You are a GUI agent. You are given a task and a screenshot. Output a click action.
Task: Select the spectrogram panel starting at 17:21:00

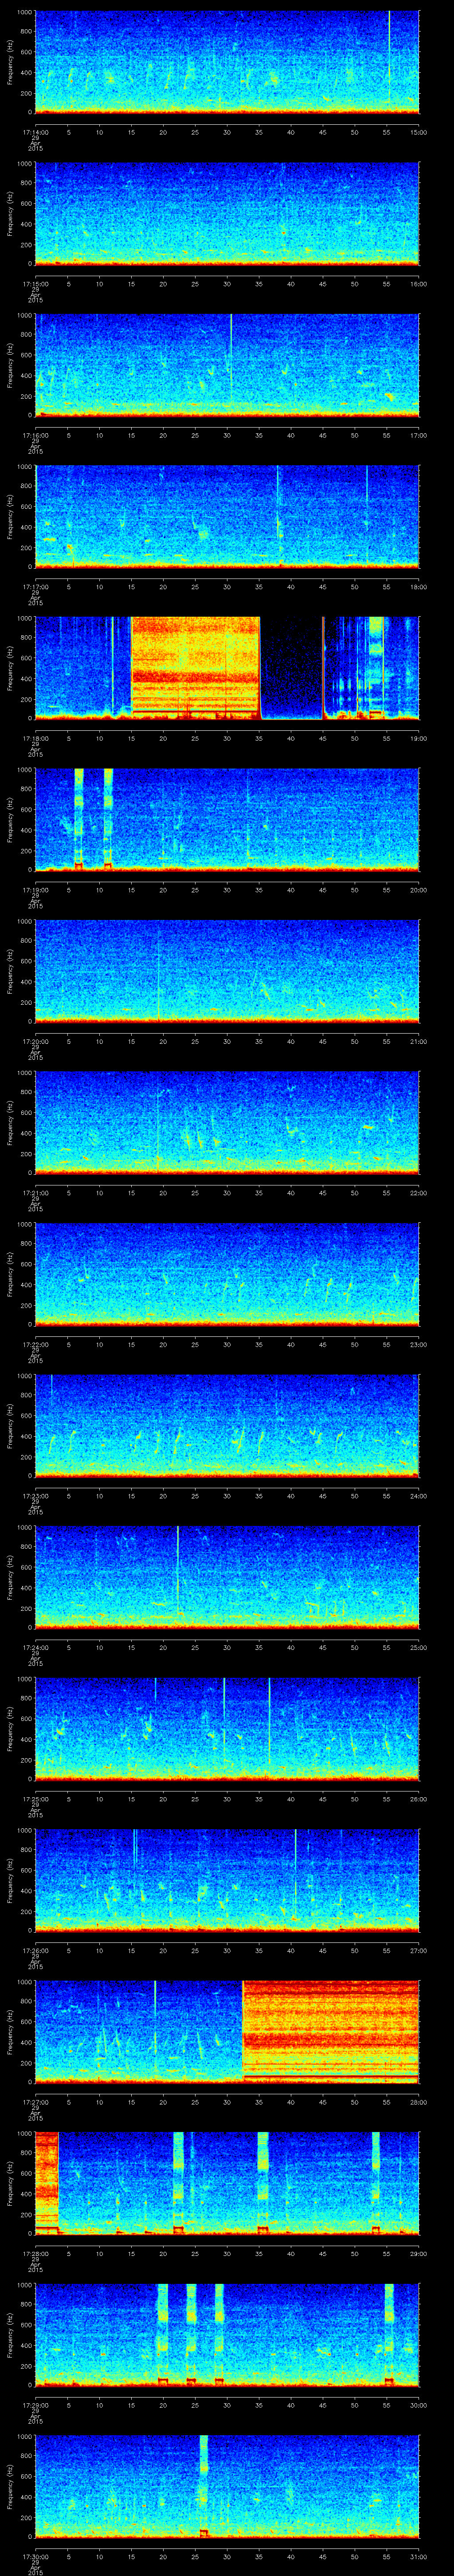point(227,1123)
